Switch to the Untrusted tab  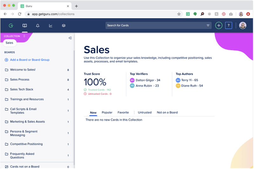[145, 112]
